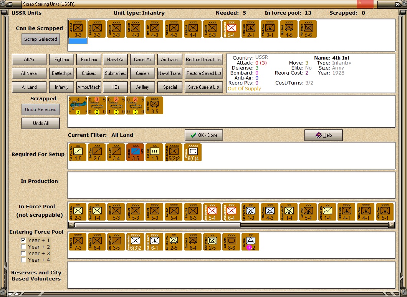Viewport: 407px width, 297px height.
Task: Click the Mountain D. 1-4 counter
Action: (289, 212)
